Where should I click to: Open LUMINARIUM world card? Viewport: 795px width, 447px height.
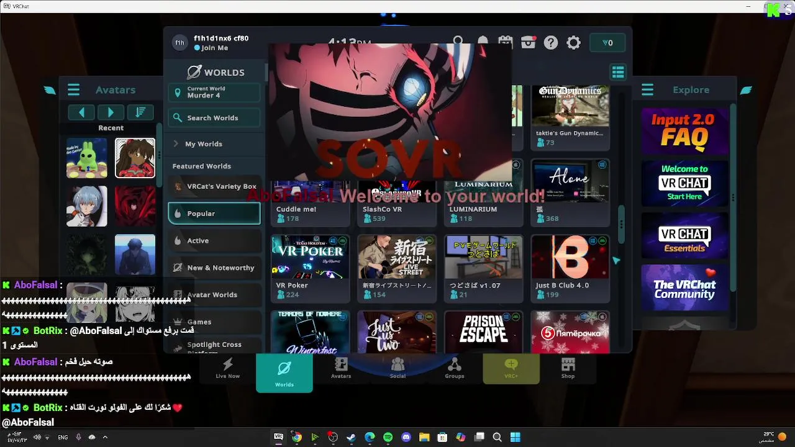pos(483,202)
